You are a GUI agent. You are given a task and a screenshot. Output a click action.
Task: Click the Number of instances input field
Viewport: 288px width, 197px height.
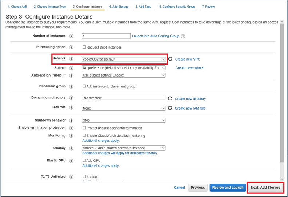(106, 36)
